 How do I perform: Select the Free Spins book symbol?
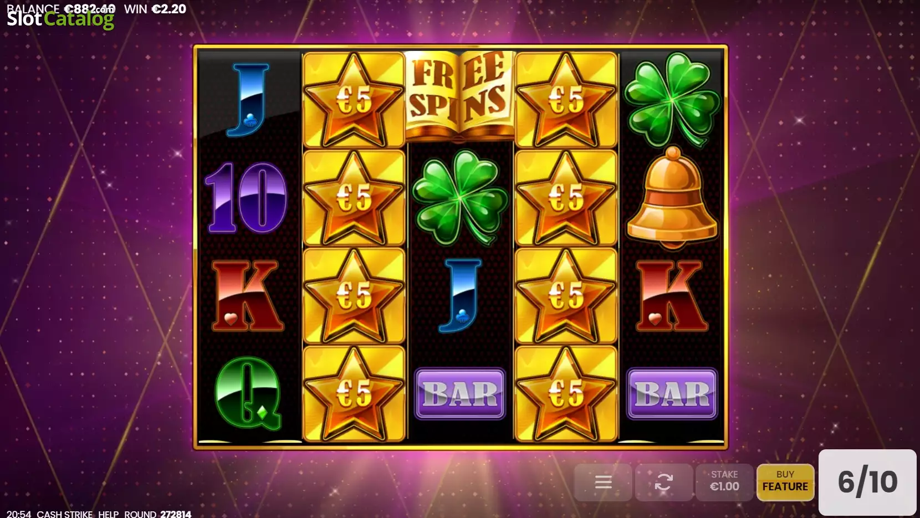coord(459,95)
